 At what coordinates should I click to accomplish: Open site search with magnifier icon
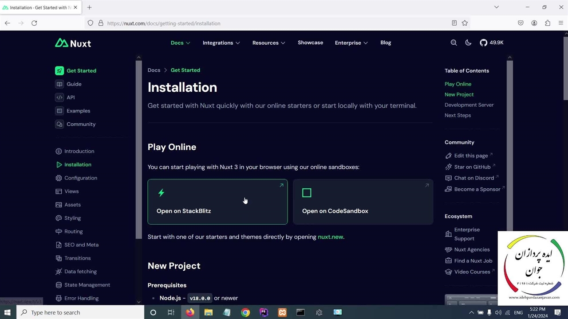454,43
